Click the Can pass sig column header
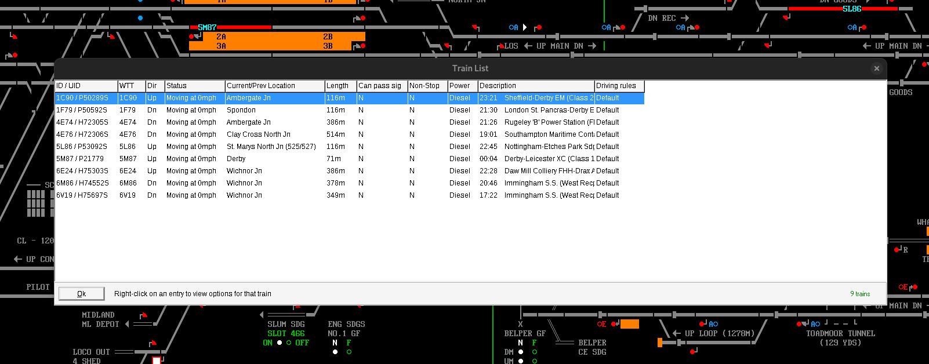Viewport: 929px width, 364px height. 383,86
